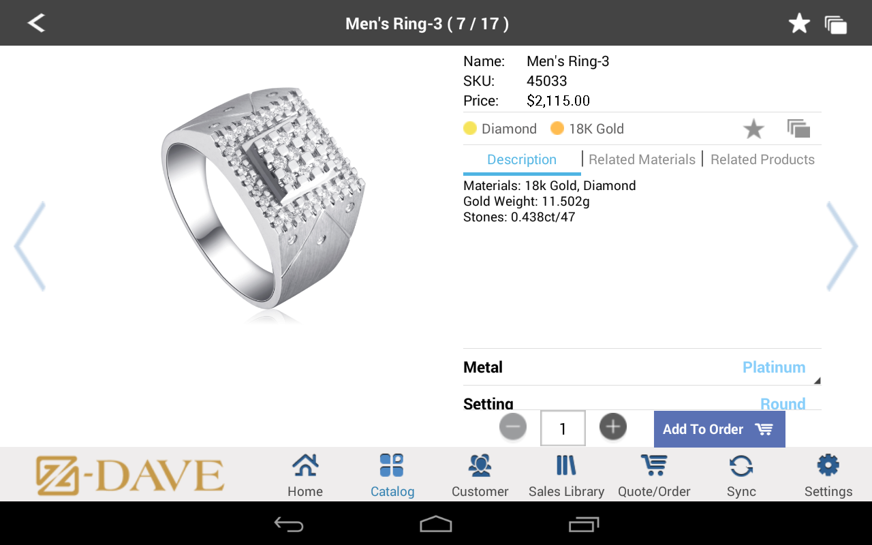Increase quantity with the plus button

(613, 427)
